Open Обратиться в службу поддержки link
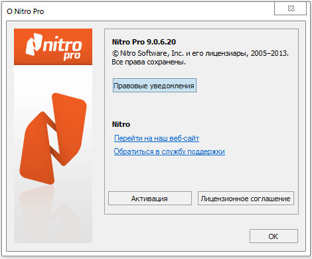 point(169,151)
